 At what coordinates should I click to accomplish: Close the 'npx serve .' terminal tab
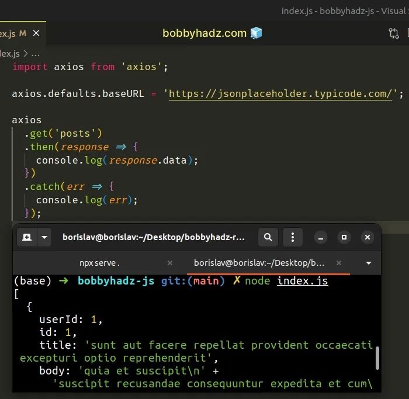pyautogui.click(x=170, y=263)
